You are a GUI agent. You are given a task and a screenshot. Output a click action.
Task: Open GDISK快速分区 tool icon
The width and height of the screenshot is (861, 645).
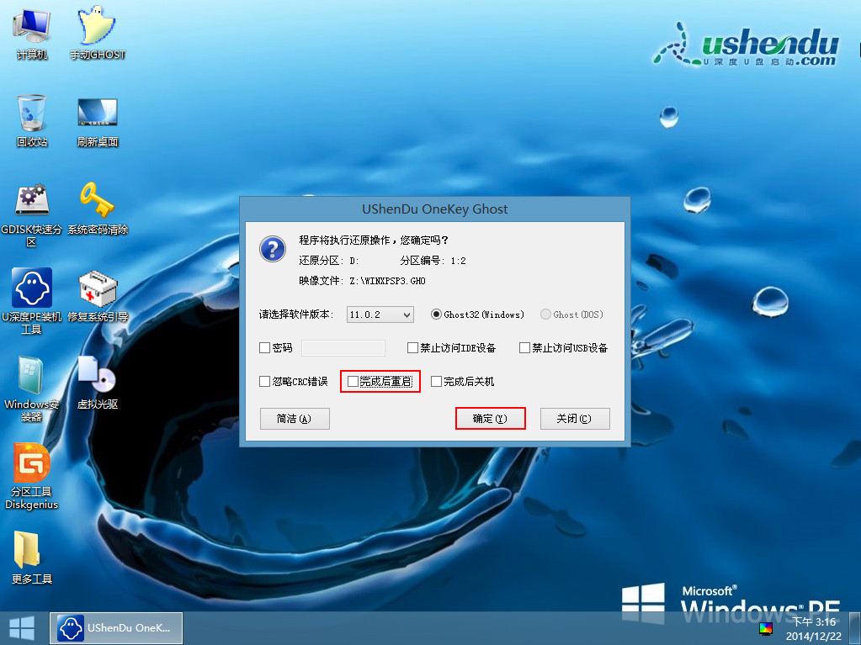coord(32,202)
